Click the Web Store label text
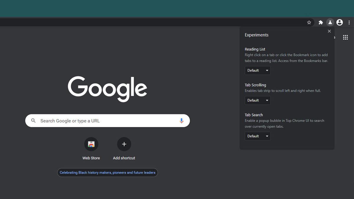 [x=91, y=158]
